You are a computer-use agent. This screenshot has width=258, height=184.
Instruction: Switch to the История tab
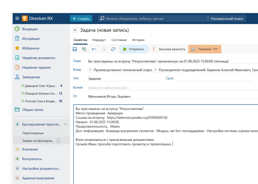(138, 40)
